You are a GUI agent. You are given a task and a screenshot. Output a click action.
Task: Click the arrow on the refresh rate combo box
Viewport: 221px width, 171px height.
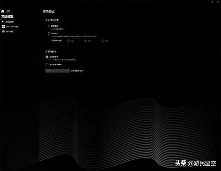click(68, 71)
